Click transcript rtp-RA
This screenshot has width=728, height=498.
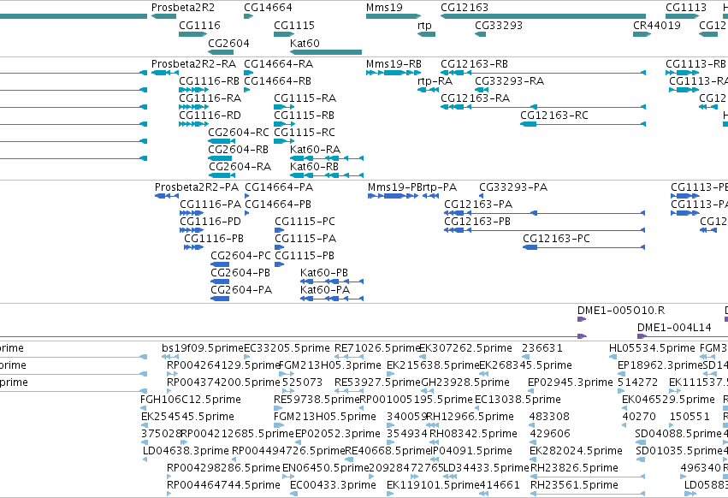435,81
